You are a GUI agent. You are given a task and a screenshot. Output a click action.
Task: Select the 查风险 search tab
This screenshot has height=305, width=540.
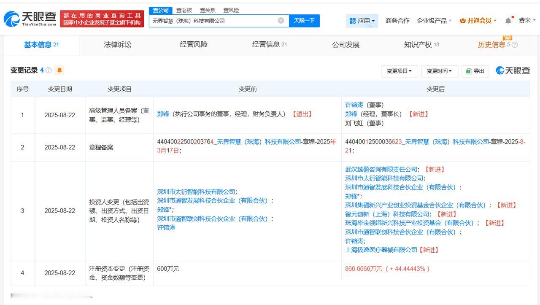tap(231, 10)
